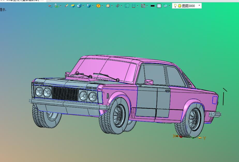Expand the section view dropdown arrow
This screenshot has width=239, height=162.
point(138,6)
